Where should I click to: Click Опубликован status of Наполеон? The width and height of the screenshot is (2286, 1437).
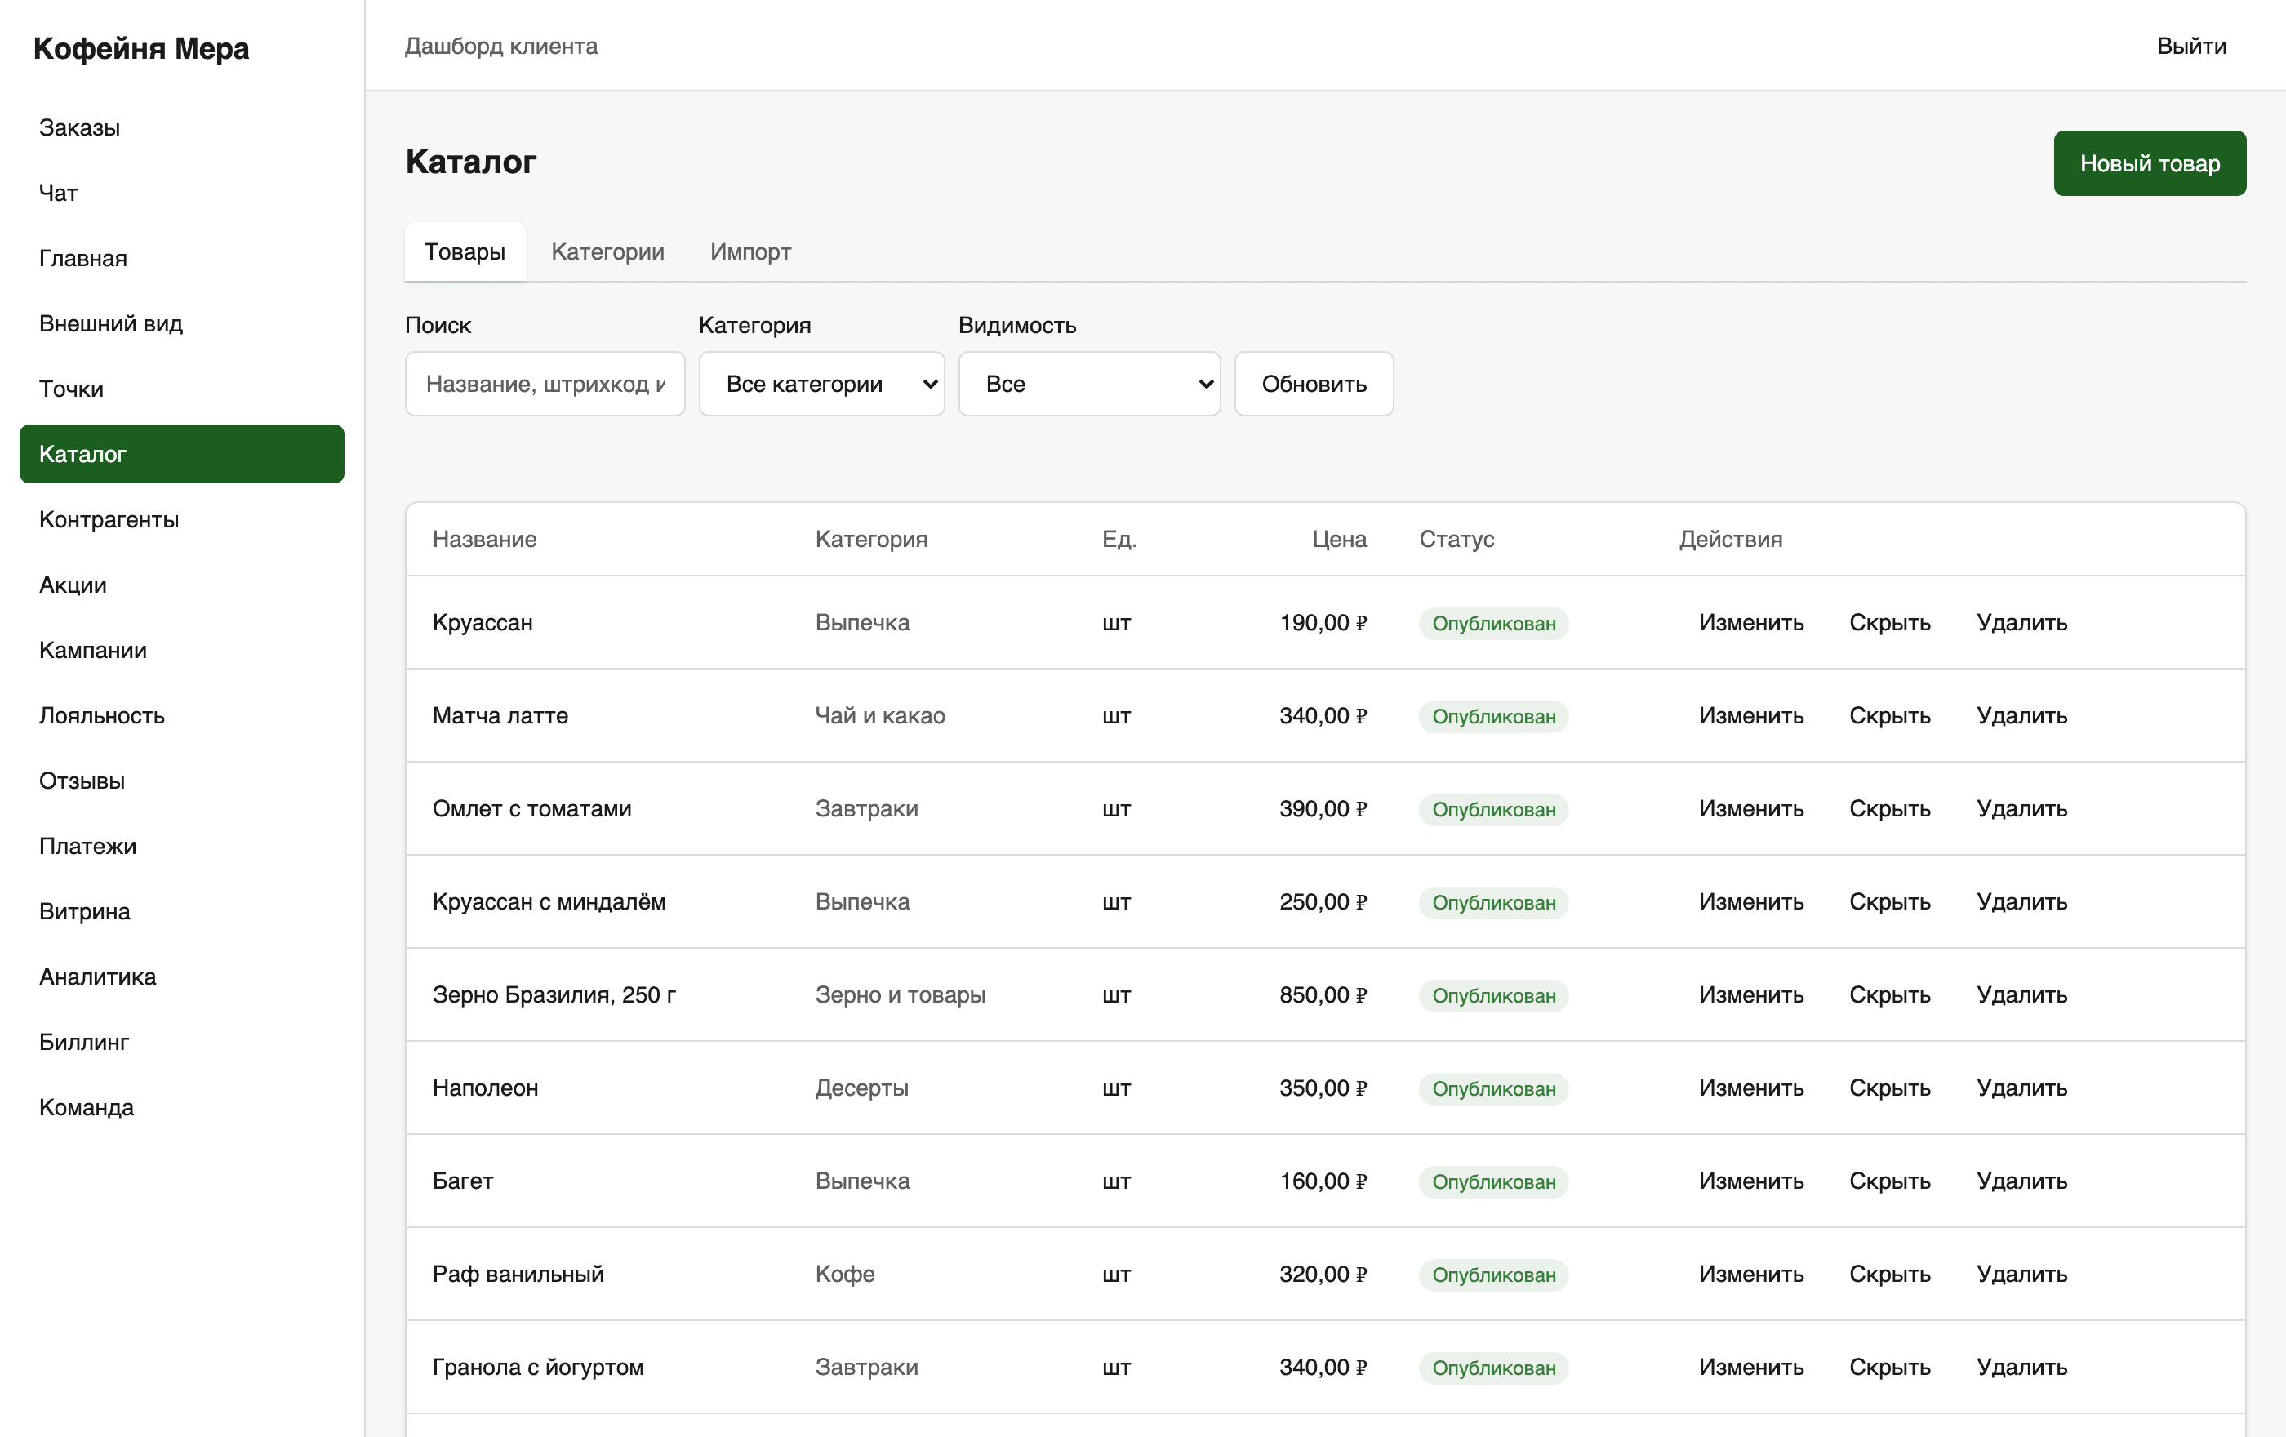click(1493, 1088)
